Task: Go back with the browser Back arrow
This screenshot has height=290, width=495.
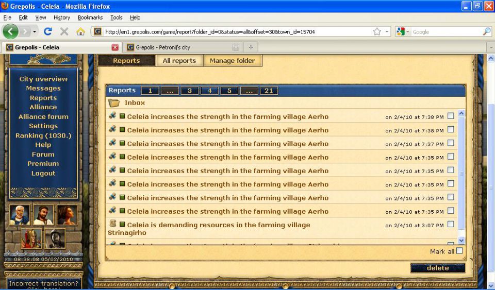Action: tap(10, 31)
